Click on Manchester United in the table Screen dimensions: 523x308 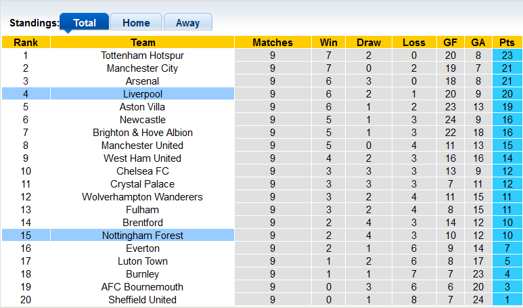[142, 146]
